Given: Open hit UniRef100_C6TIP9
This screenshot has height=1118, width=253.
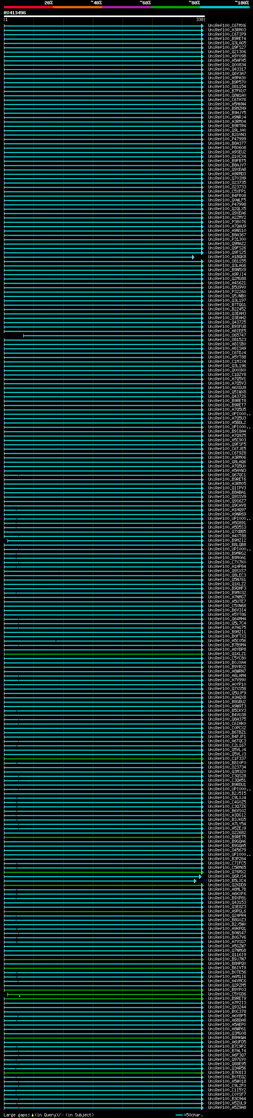Looking at the screenshot, I should pos(227,34).
